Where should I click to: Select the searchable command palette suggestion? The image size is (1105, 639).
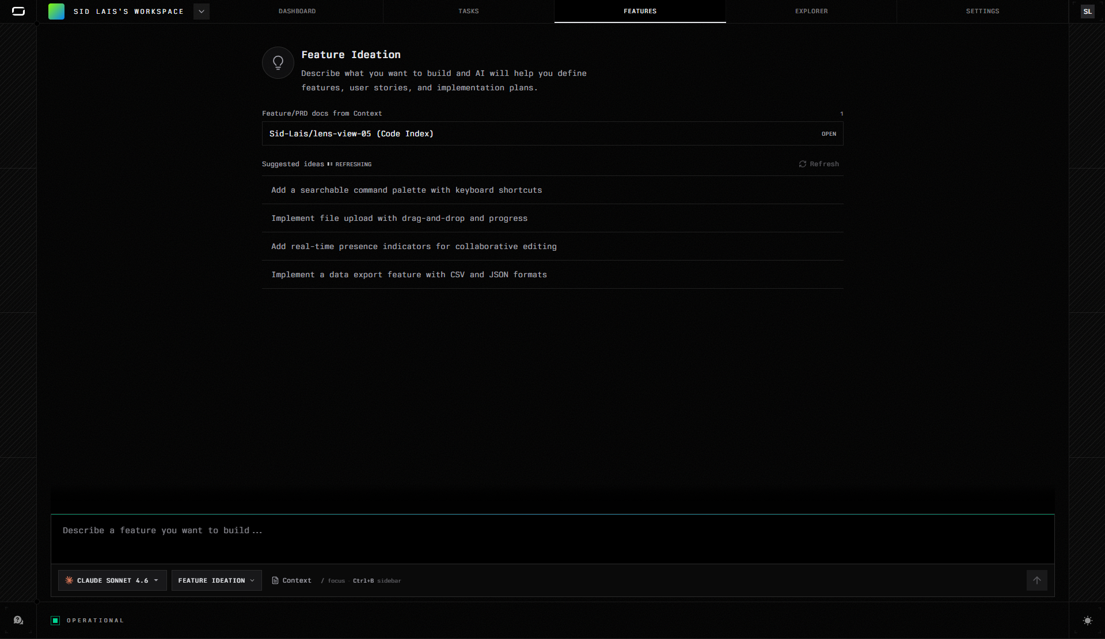click(407, 190)
